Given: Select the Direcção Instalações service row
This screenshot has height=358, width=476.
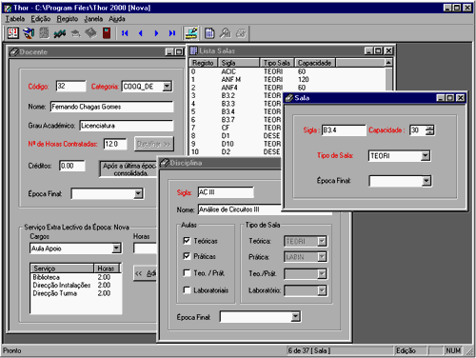Looking at the screenshot, I should (x=75, y=285).
